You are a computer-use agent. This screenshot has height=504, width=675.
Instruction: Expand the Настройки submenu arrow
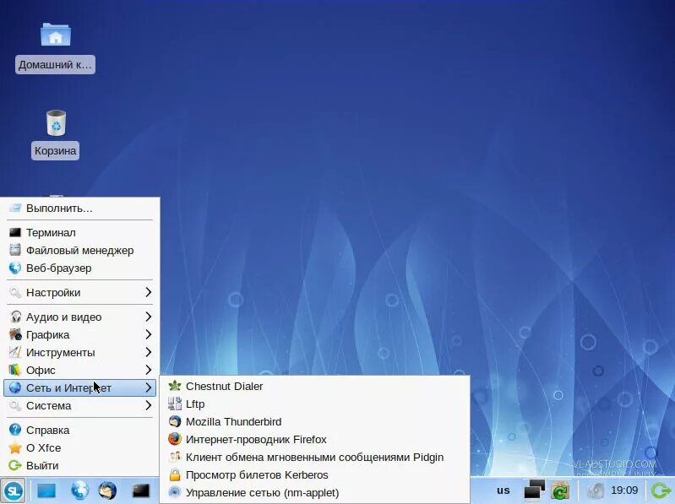tap(148, 292)
